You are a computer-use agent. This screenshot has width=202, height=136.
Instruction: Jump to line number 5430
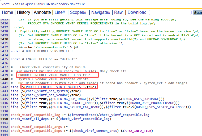[x=4, y=39]
